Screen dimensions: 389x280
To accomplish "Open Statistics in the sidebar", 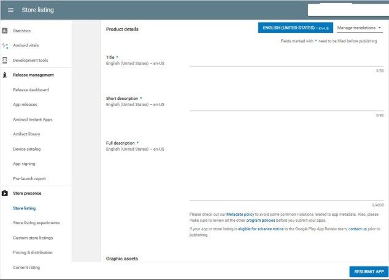I will pyautogui.click(x=22, y=31).
